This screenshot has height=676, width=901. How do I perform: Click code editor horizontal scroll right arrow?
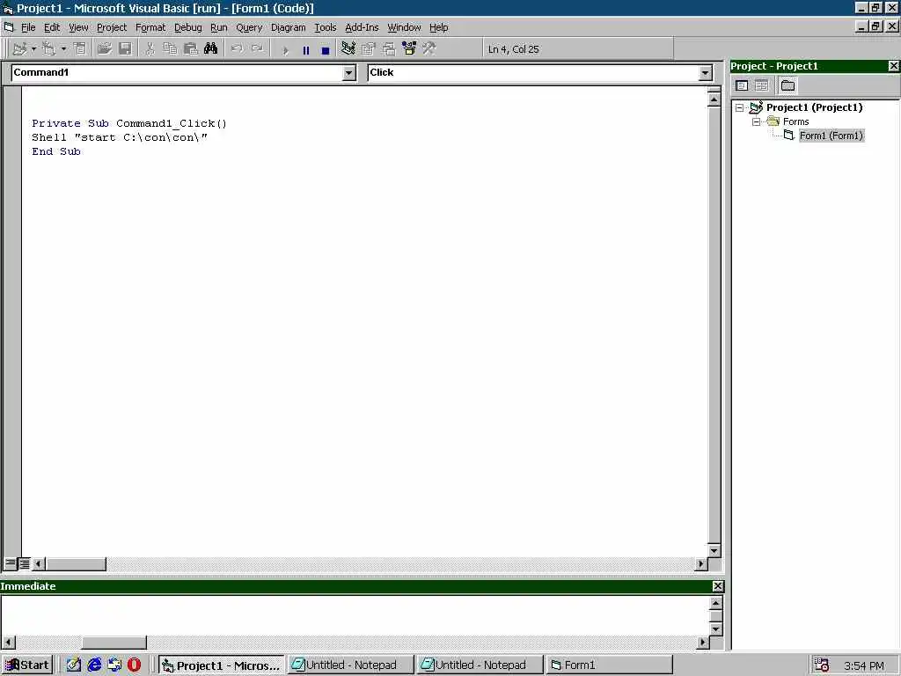pos(701,564)
